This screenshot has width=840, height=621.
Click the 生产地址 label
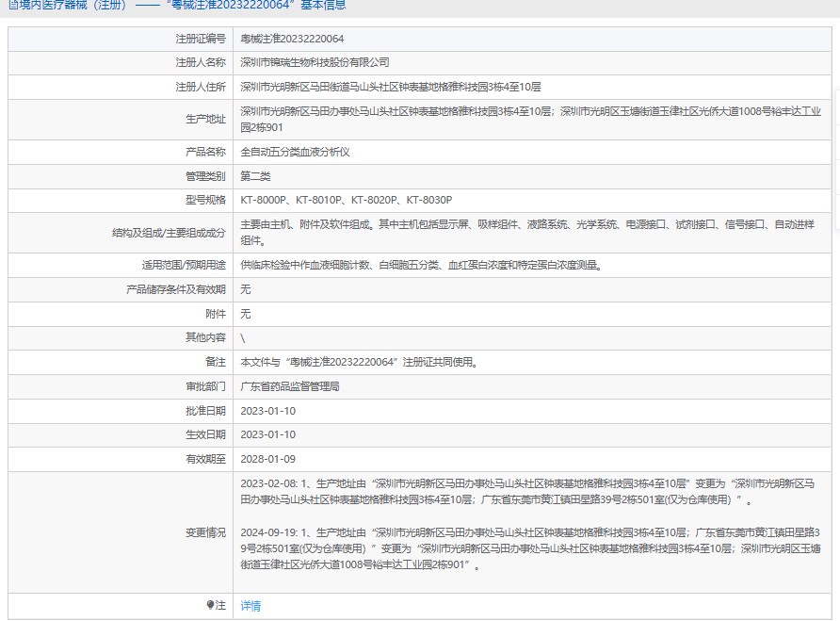click(205, 119)
